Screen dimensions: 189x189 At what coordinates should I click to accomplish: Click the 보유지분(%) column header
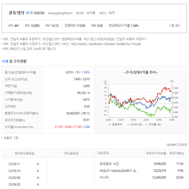pyautogui.click(x=177, y=153)
